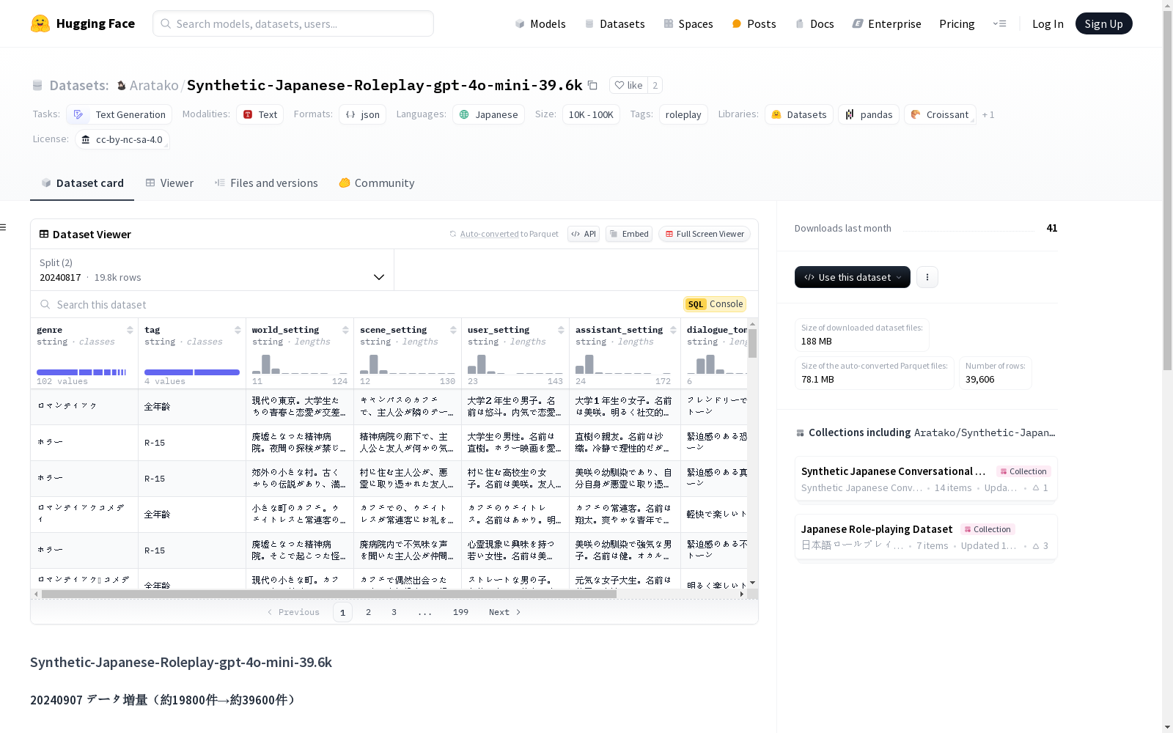Click the roleplay tag
The height and width of the screenshot is (733, 1173).
[x=683, y=114]
